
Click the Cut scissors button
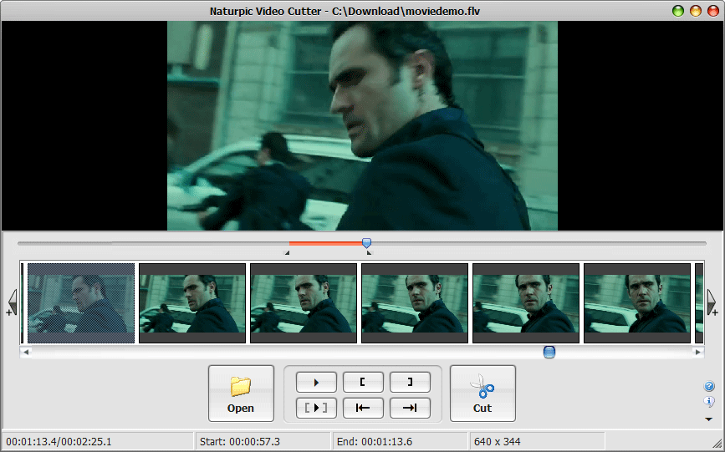[x=482, y=394]
